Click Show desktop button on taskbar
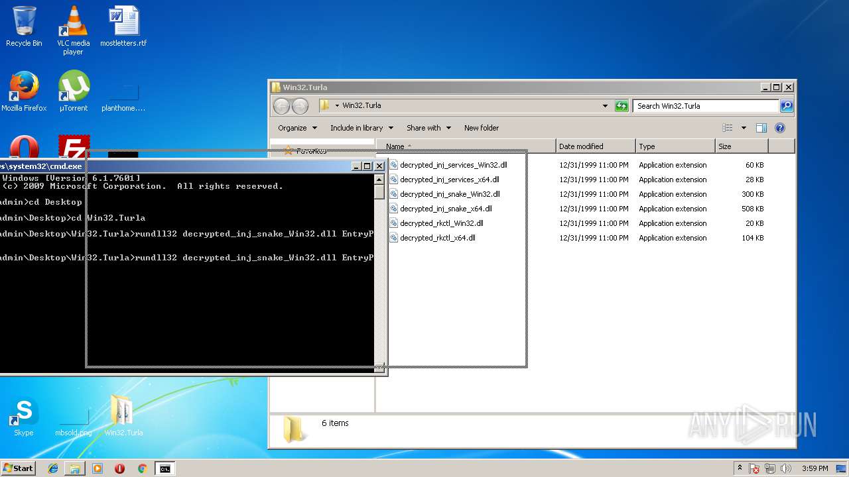Screen dimensions: 849x477 pyautogui.click(x=841, y=468)
